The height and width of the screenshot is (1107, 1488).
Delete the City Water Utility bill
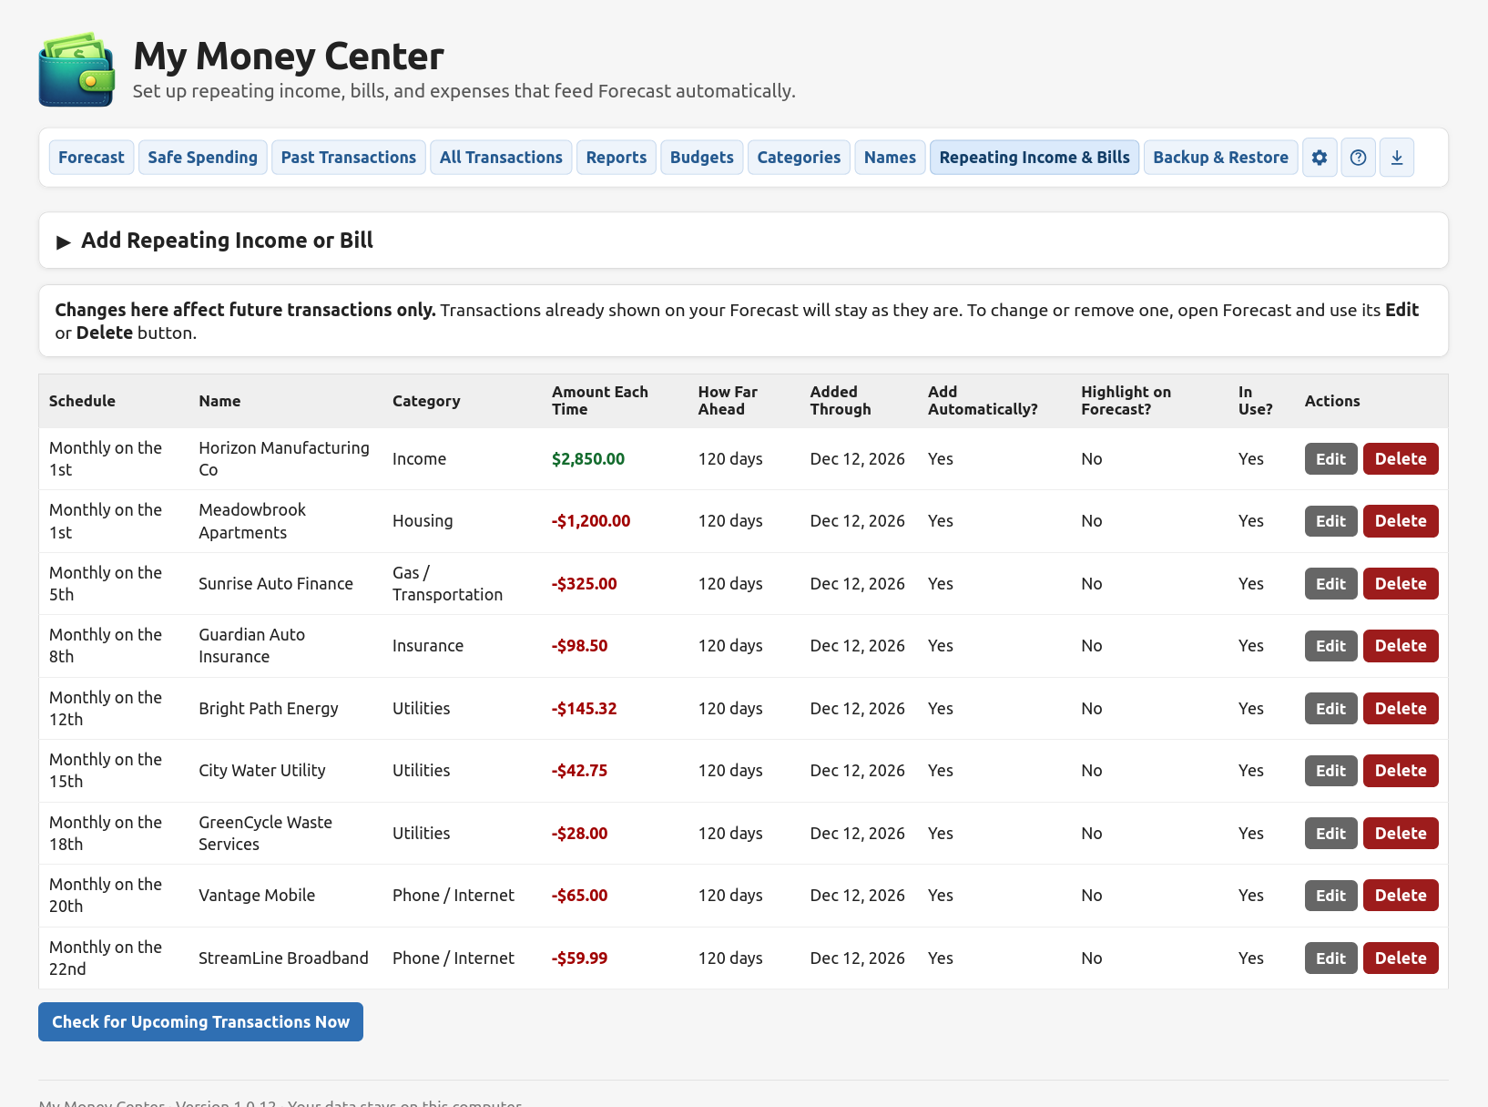click(1401, 771)
